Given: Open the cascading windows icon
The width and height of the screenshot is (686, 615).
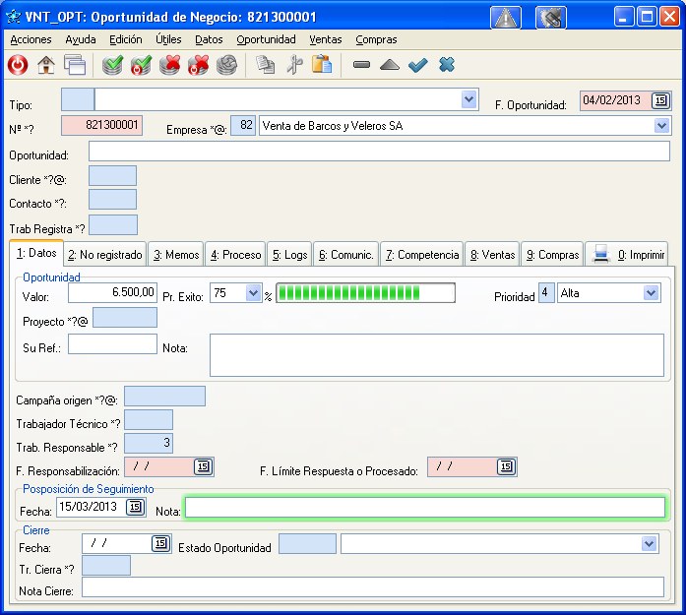Looking at the screenshot, I should point(75,65).
